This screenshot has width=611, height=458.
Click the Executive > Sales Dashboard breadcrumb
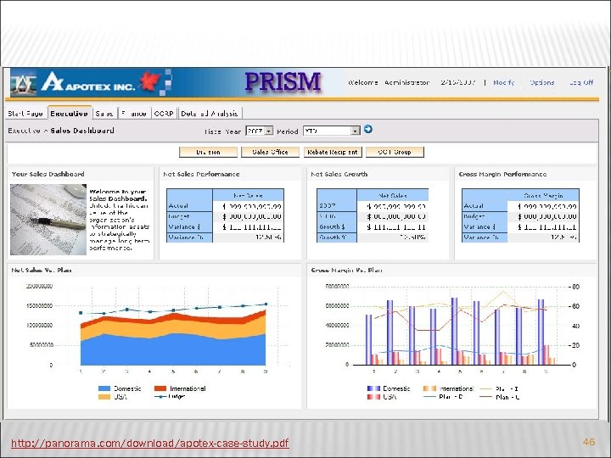pyautogui.click(x=61, y=131)
